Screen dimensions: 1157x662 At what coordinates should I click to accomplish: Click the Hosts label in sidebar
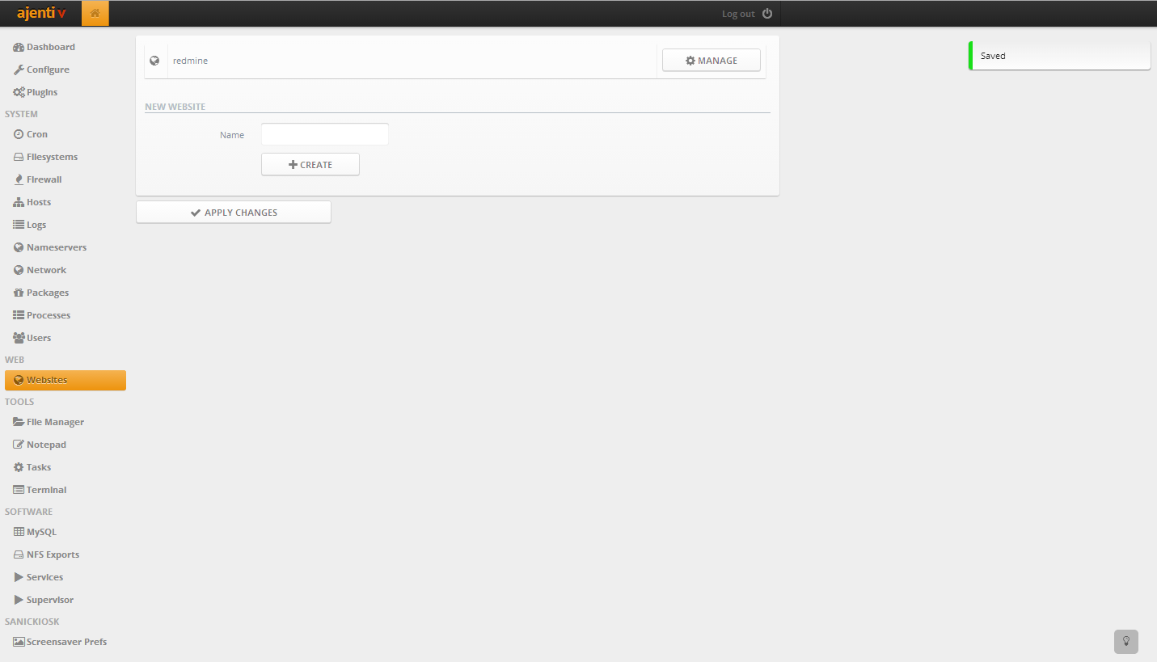click(x=39, y=202)
